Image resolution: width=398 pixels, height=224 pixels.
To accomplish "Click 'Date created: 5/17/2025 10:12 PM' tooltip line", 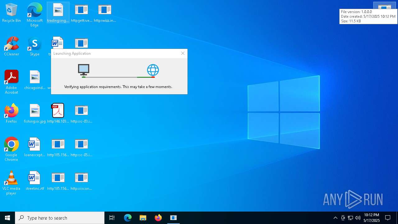I will (x=368, y=16).
